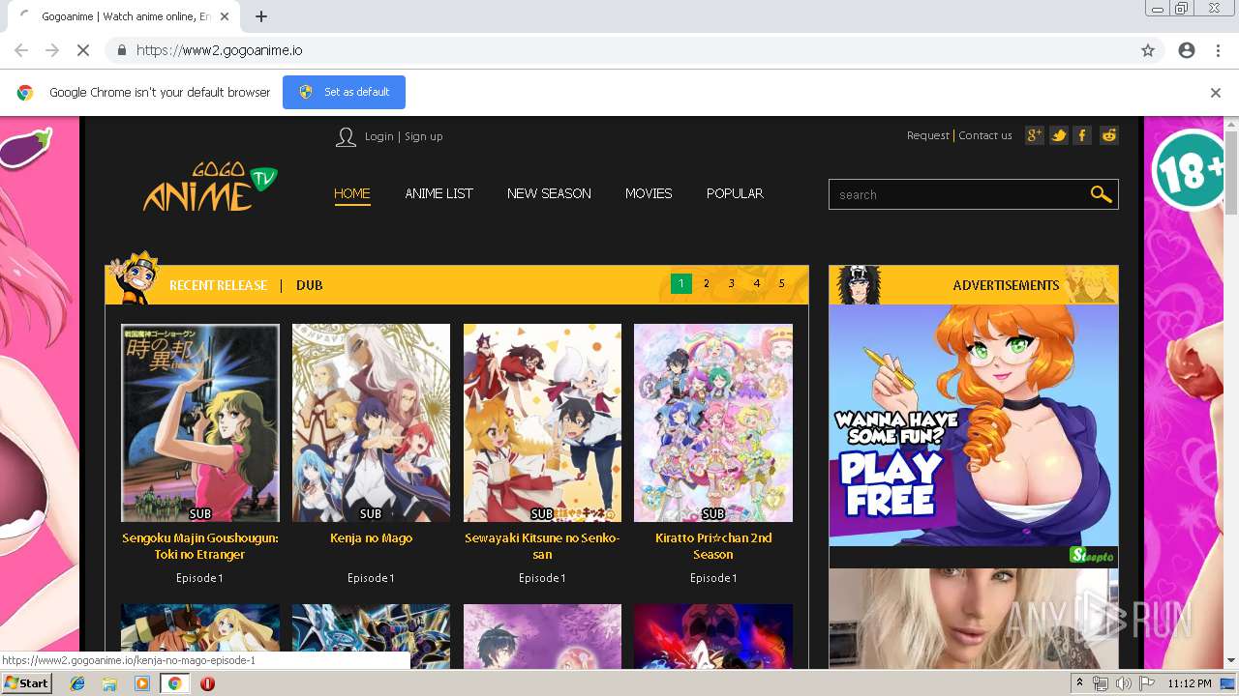1239x696 pixels.
Task: Click the user profile icon beside Login
Action: (346, 137)
